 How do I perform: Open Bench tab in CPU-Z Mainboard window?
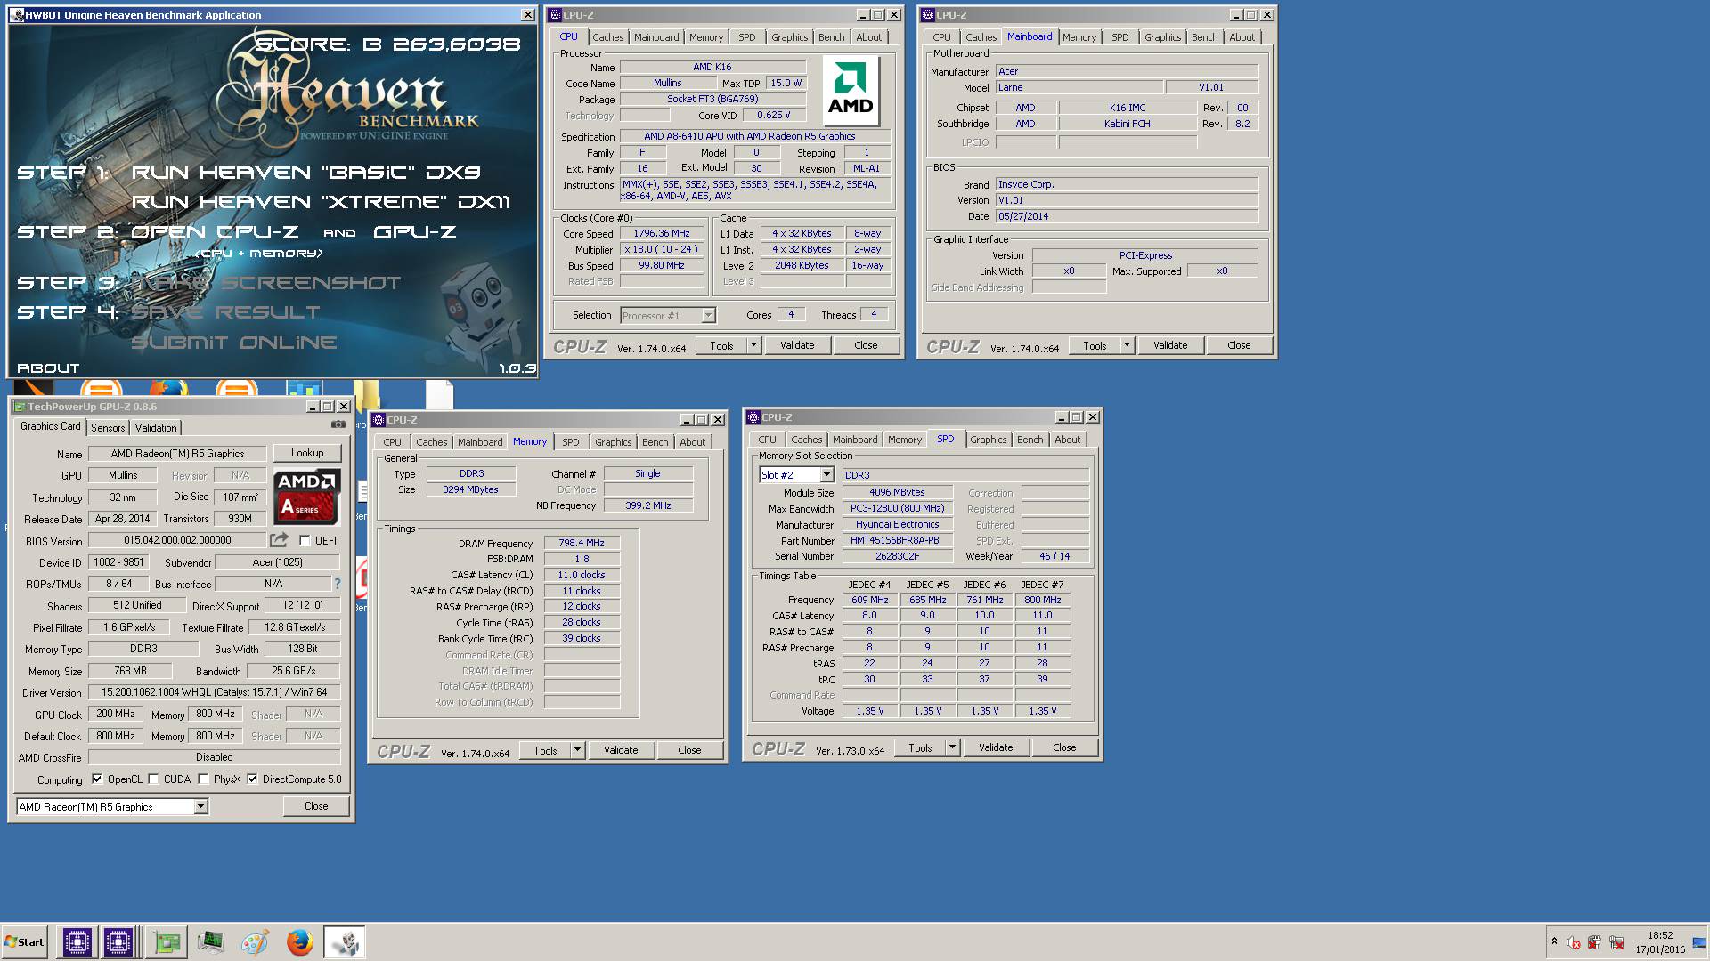(1204, 37)
